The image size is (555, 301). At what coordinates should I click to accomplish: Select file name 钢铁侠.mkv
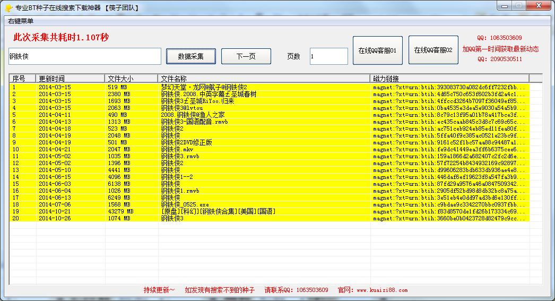(x=177, y=149)
